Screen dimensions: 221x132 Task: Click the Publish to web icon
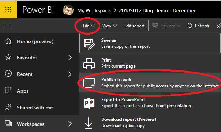89,84
